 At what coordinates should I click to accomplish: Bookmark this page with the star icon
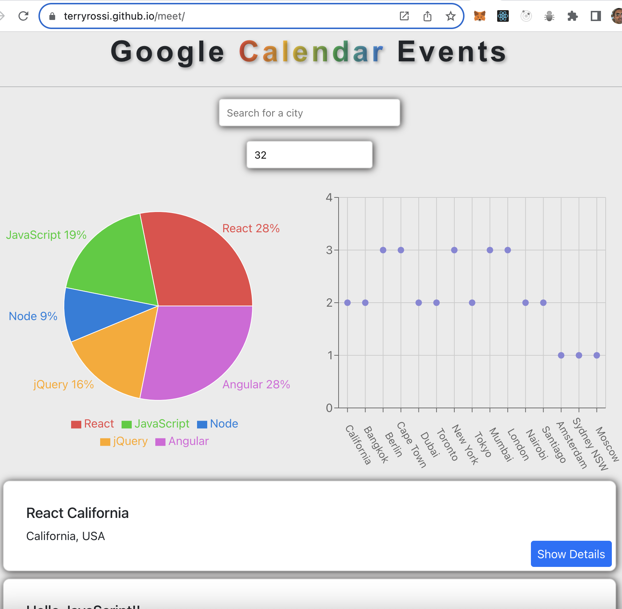pos(451,16)
